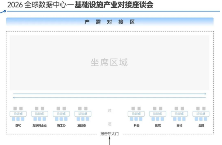The height and width of the screenshot is (145, 222).
Task: Click the 高校 label
Action: (x=179, y=125)
